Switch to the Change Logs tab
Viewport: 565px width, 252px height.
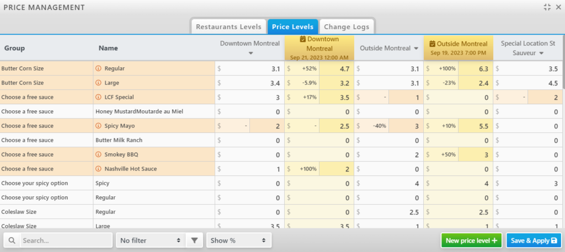(x=347, y=26)
